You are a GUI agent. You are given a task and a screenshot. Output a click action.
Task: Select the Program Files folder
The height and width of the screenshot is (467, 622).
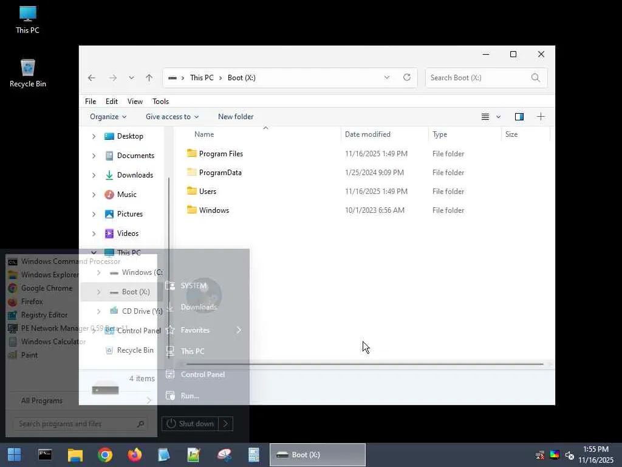coord(221,154)
